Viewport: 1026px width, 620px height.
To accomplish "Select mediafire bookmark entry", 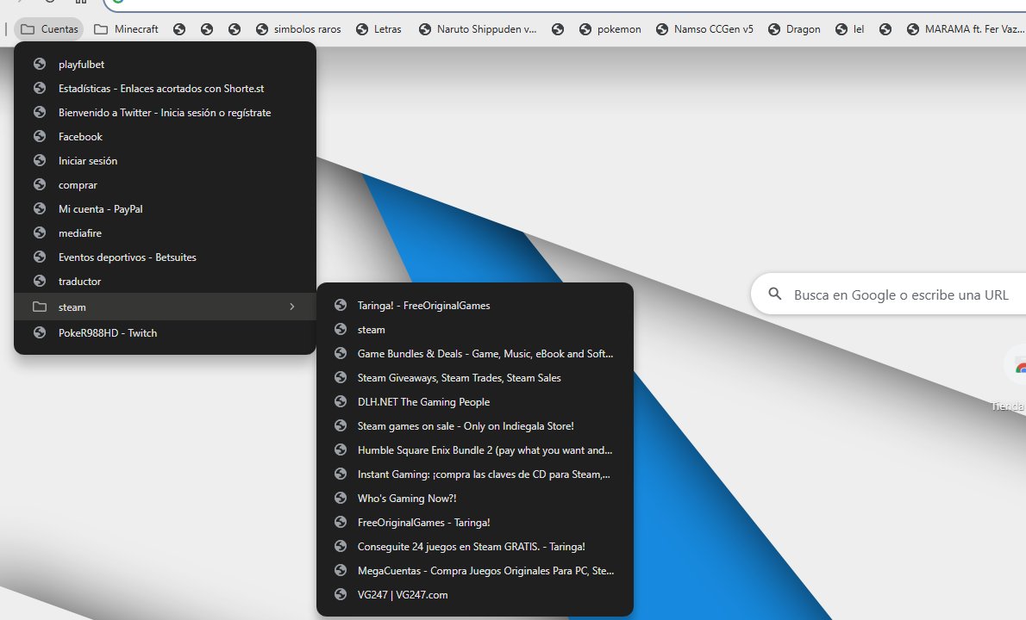I will pos(165,233).
